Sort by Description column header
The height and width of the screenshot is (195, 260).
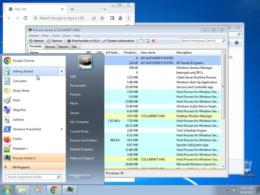[198, 53]
